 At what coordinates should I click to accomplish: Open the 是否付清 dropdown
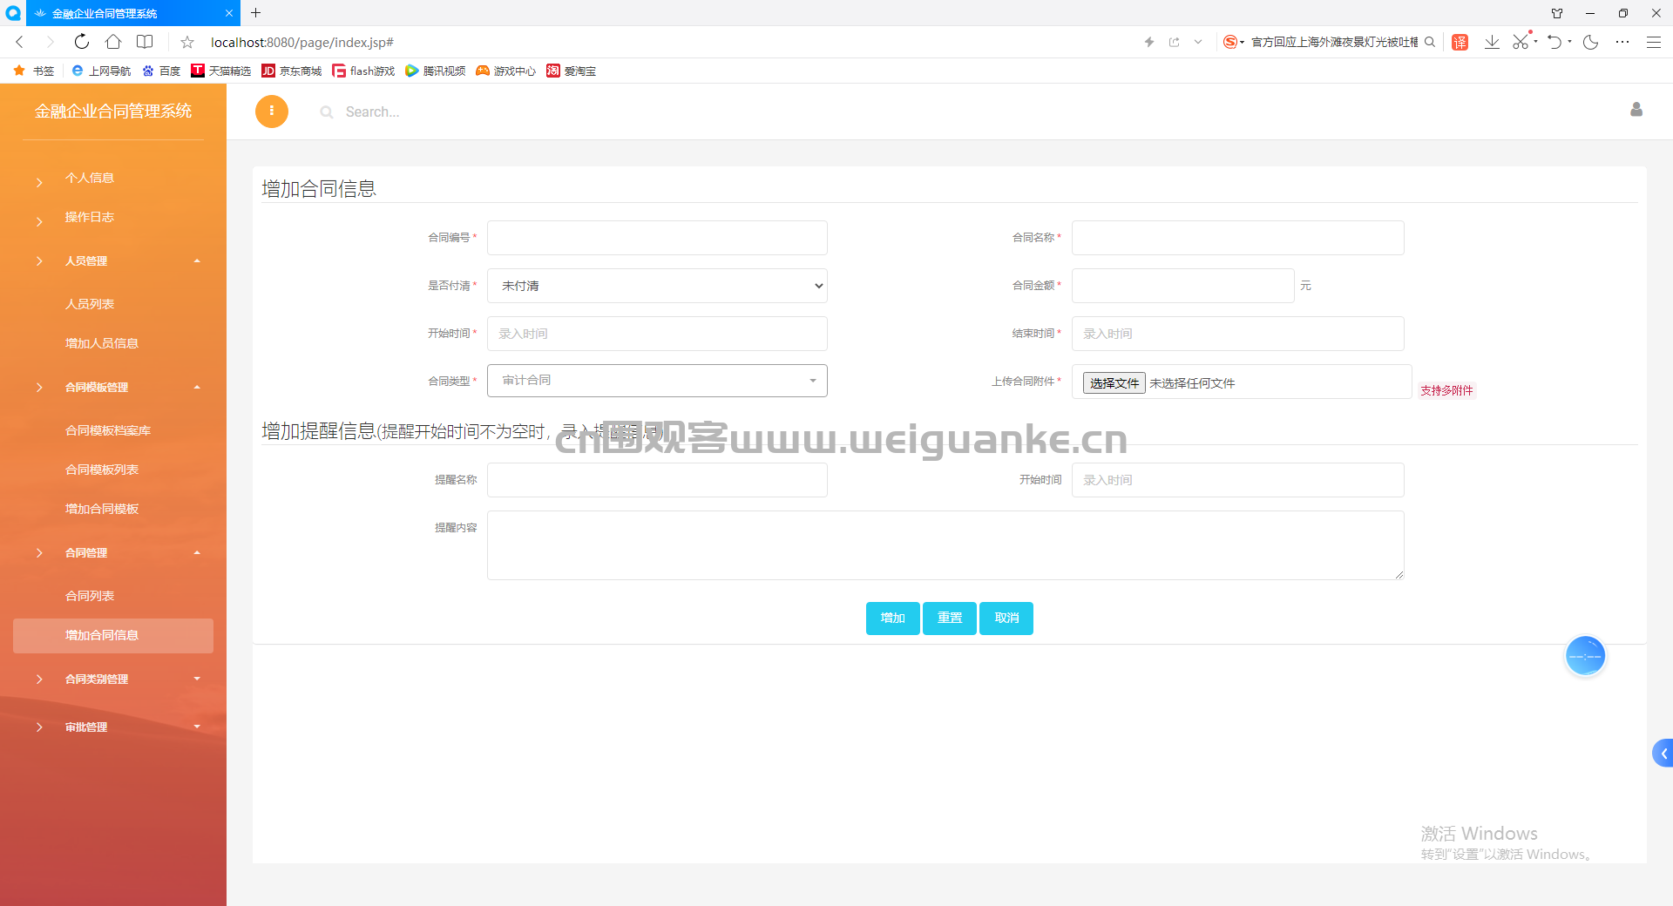tap(657, 286)
